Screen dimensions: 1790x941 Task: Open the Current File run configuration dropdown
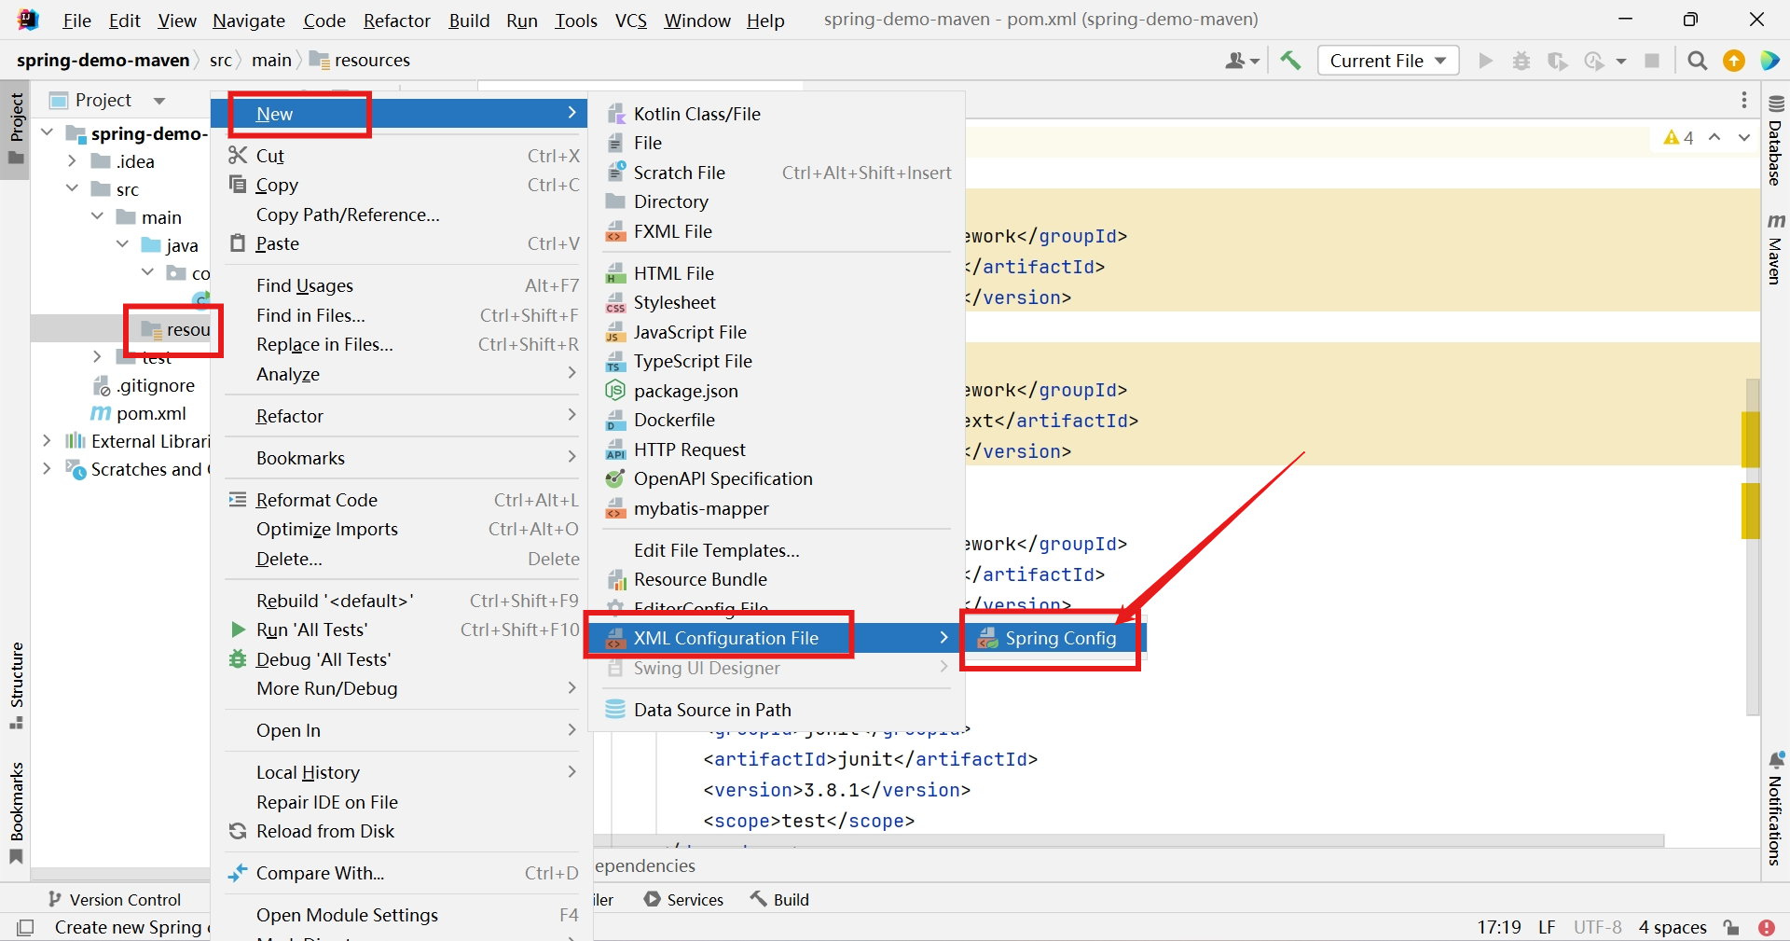(1387, 61)
